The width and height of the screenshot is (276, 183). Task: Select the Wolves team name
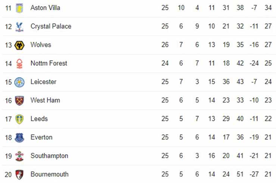coord(41,45)
